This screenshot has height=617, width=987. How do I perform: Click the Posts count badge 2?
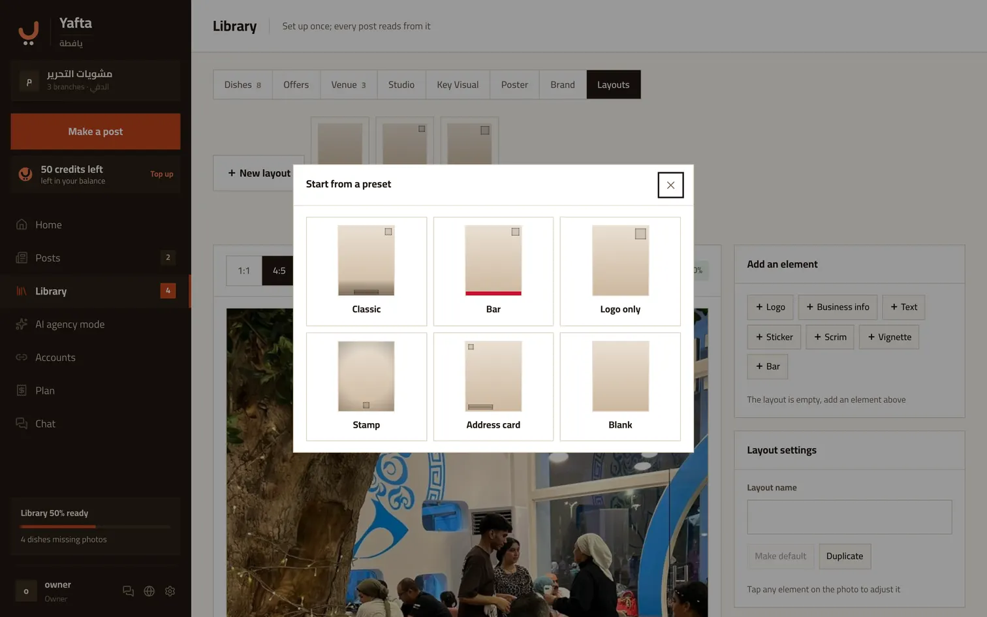[168, 257]
